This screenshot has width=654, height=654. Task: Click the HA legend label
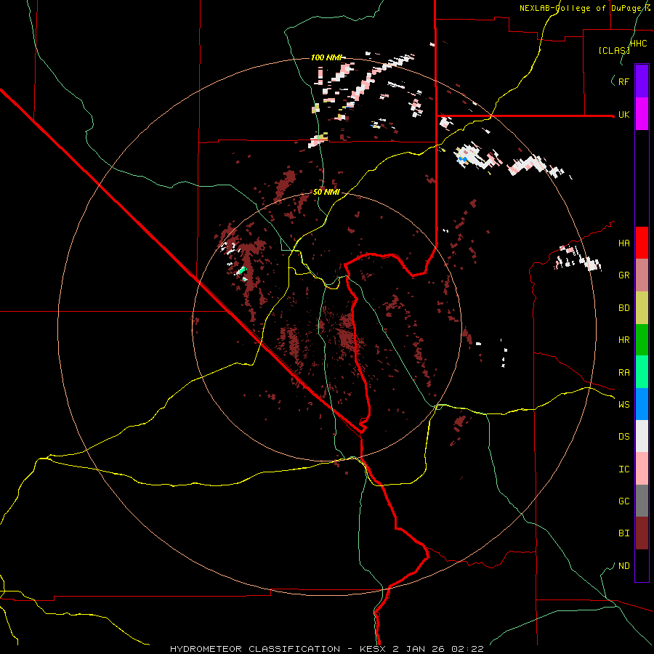coord(623,243)
